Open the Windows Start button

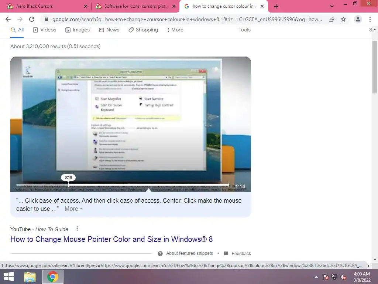pos(9,277)
